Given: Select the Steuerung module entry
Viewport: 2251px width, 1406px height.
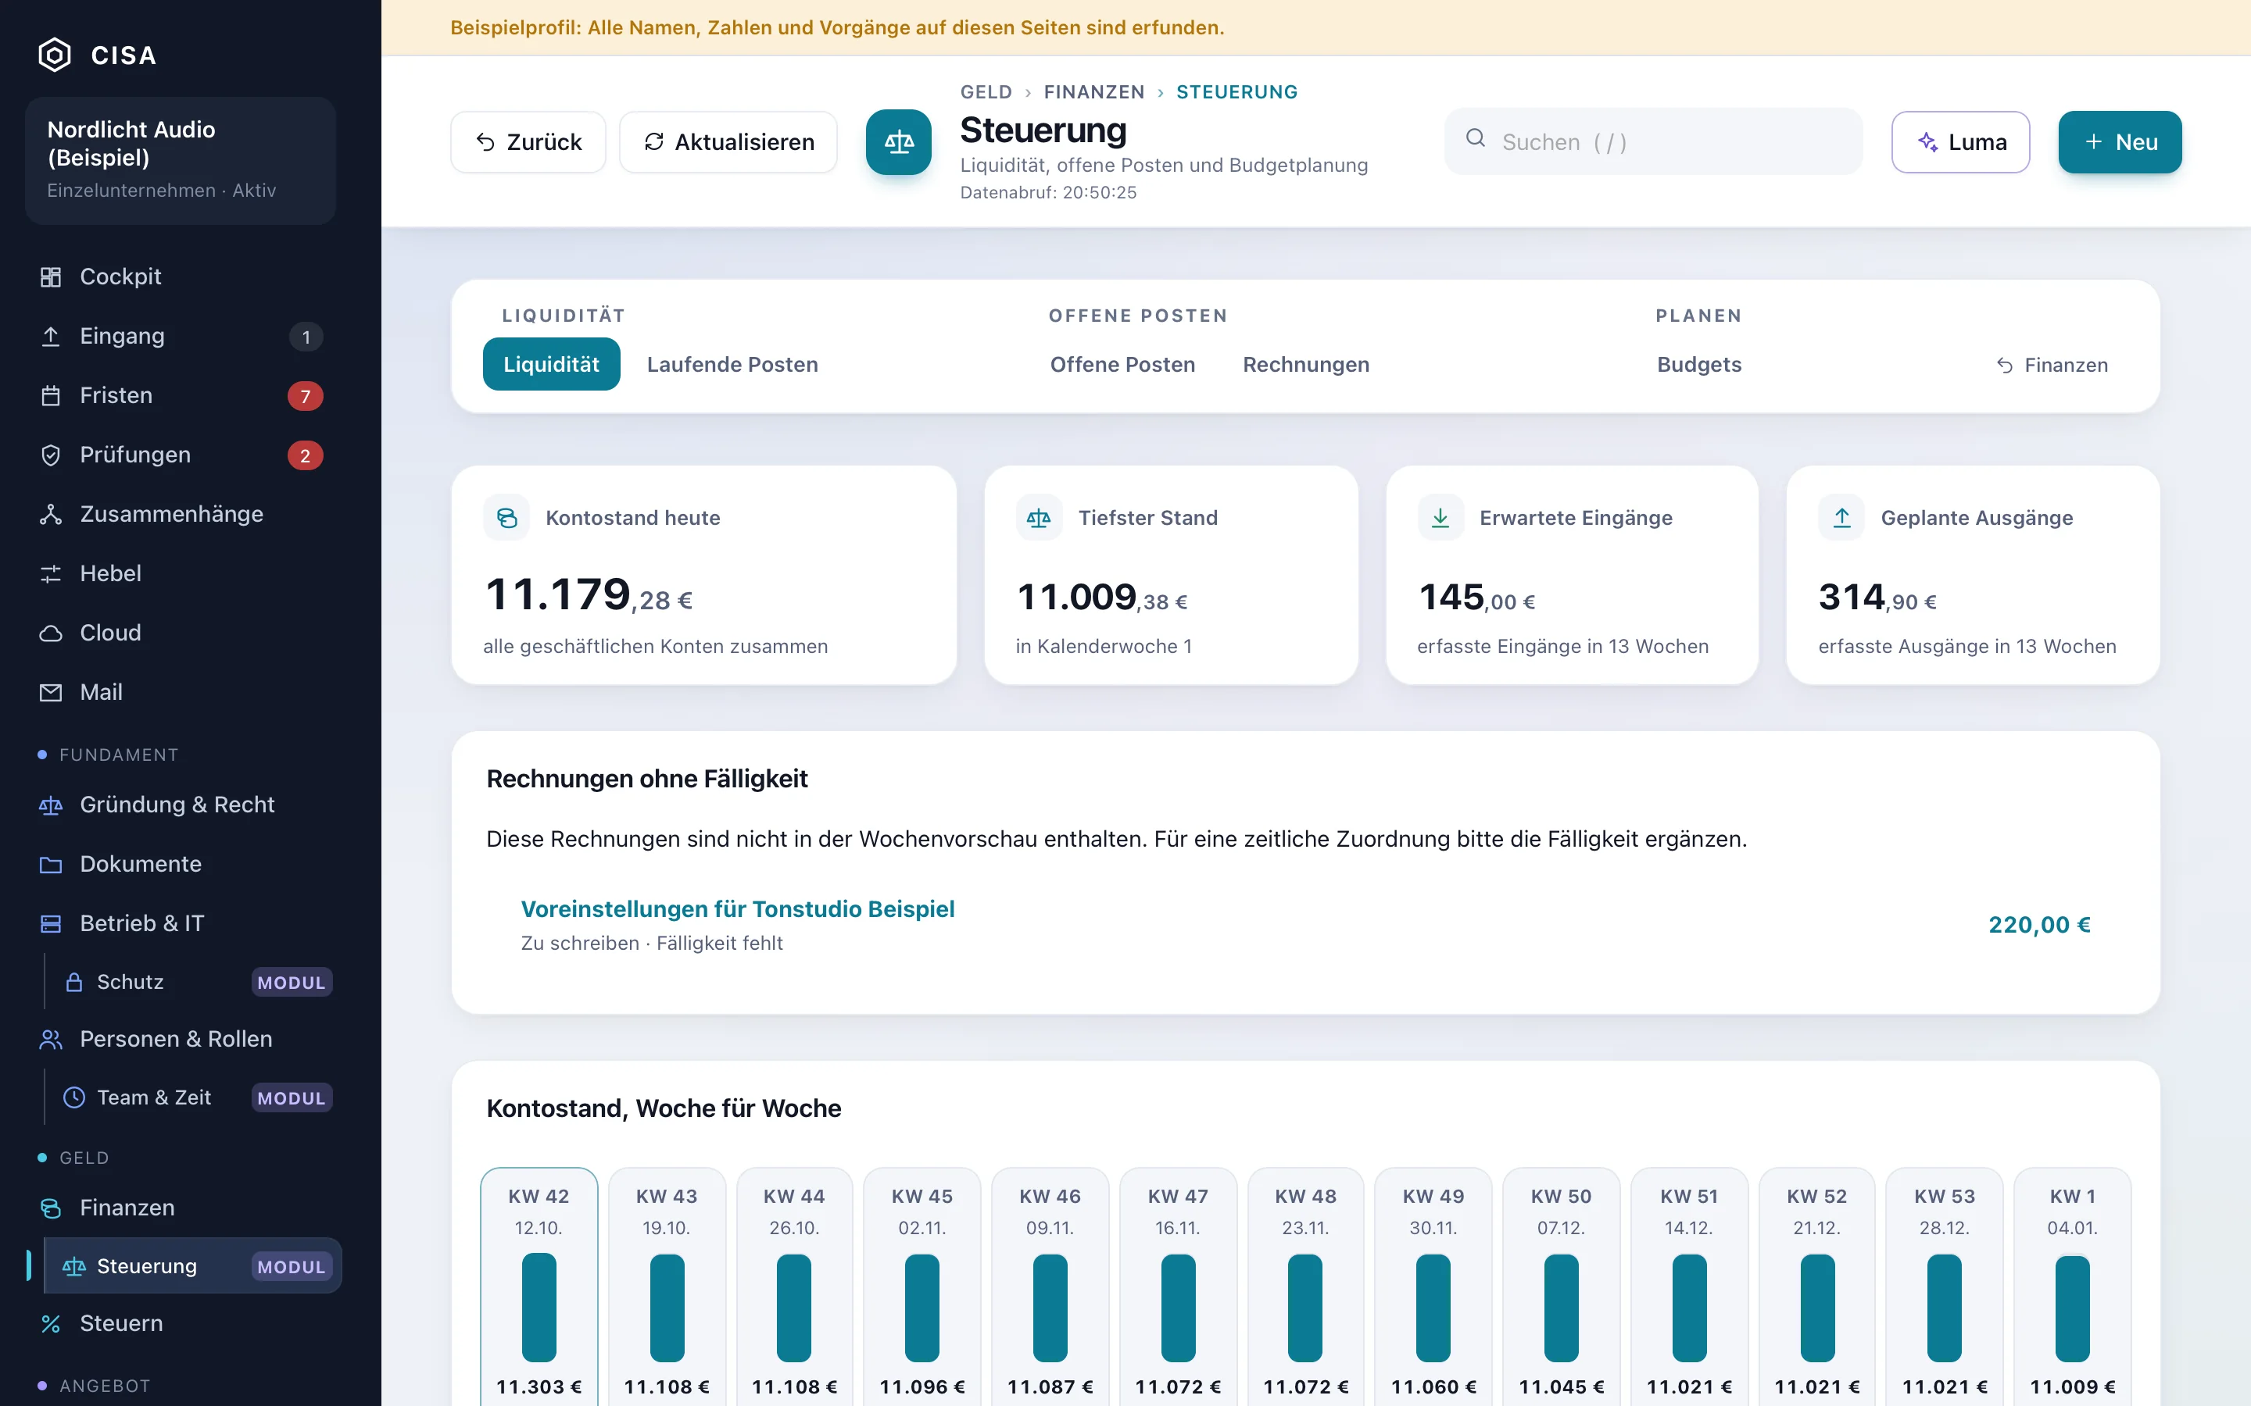Looking at the screenshot, I should tap(194, 1265).
